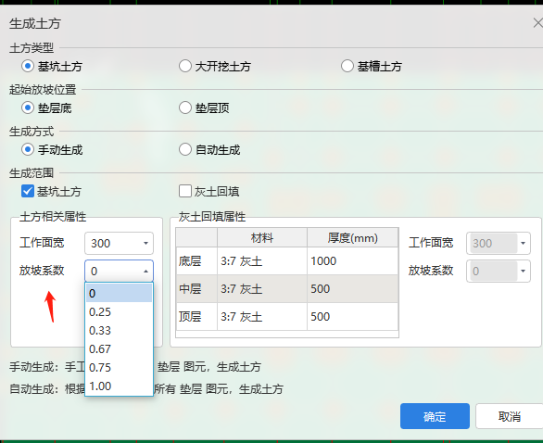Click 中层 thickness cell 500
Screen dimensions: 543x443
pos(352,289)
